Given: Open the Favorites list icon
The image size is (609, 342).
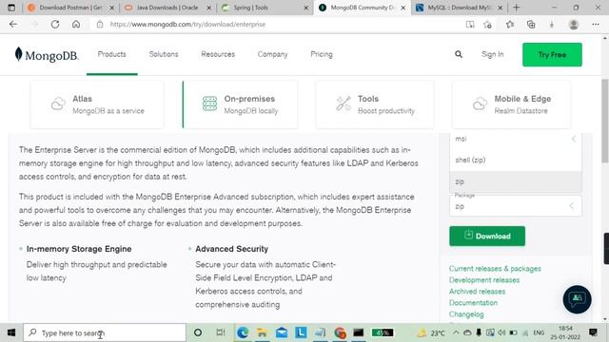Looking at the screenshot, I should (x=510, y=25).
